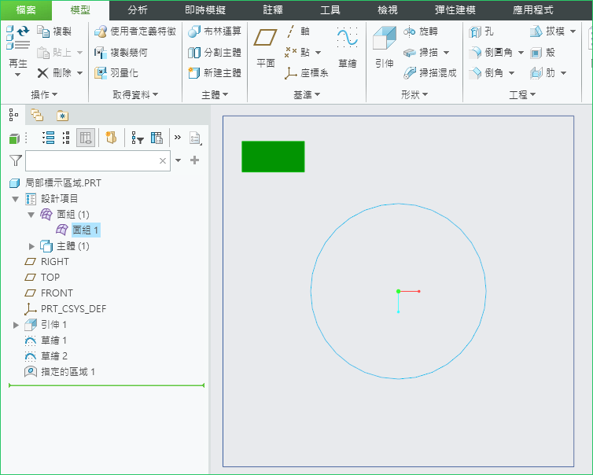Collapse the 設計項目 tree node
The width and height of the screenshot is (593, 475).
pos(16,199)
